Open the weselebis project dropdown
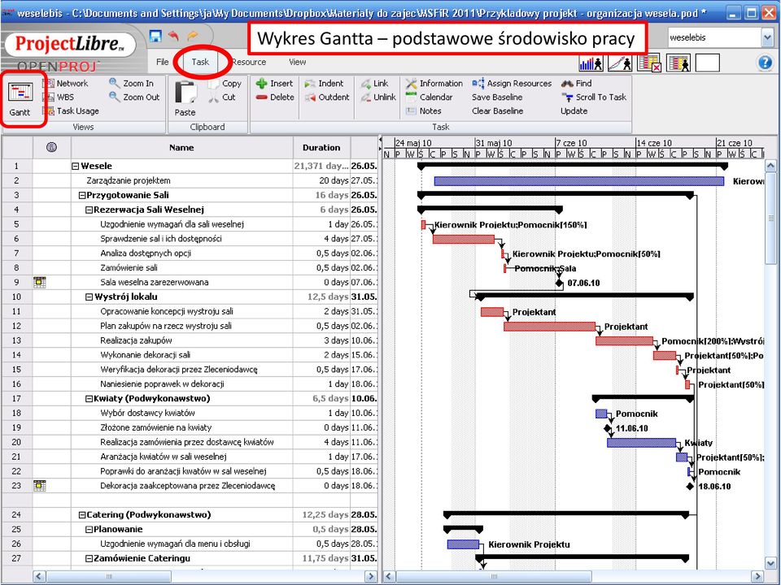 tap(767, 38)
